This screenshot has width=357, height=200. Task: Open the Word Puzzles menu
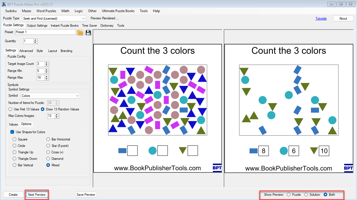tap(46, 11)
